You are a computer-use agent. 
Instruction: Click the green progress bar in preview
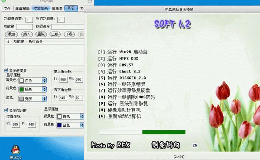click(164, 132)
